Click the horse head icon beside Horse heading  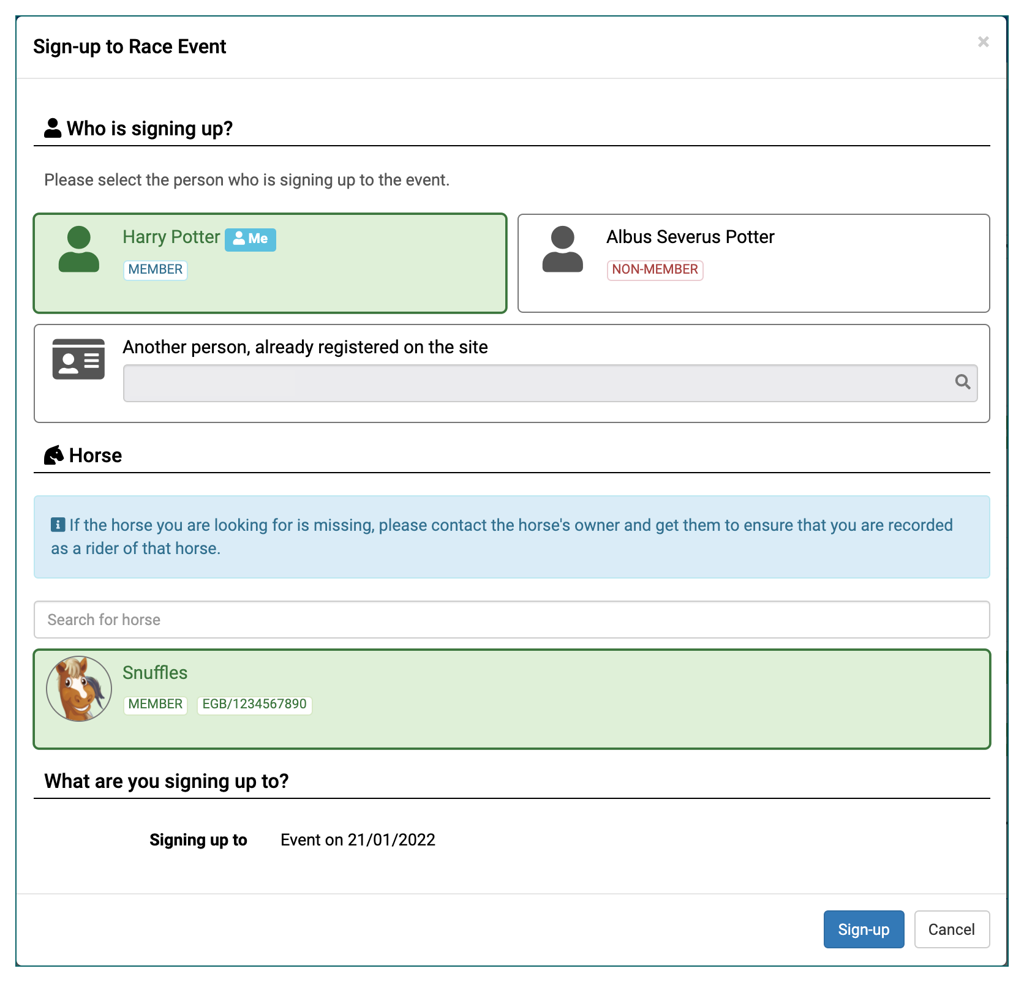tap(54, 455)
